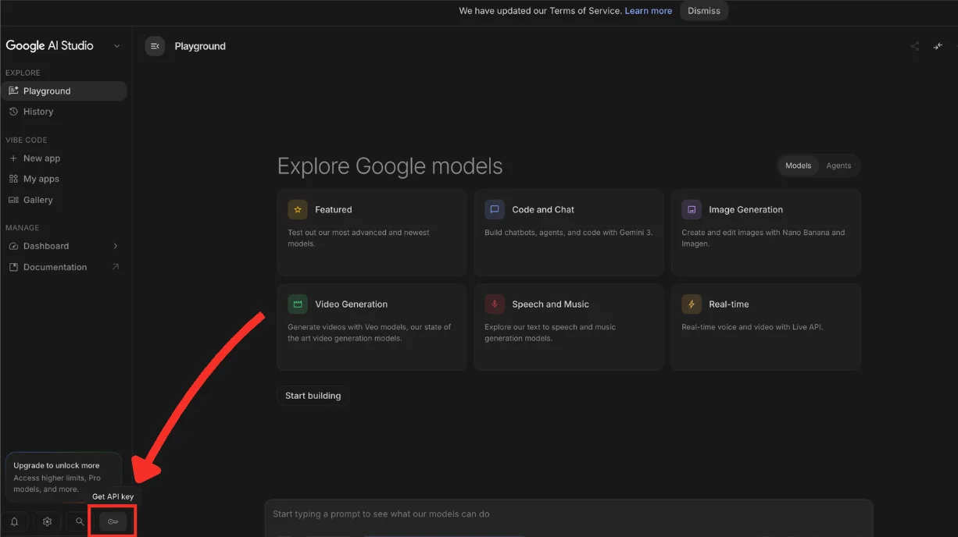Click the Upgrade to unlock more card
This screenshot has width=958, height=537.
tap(63, 477)
